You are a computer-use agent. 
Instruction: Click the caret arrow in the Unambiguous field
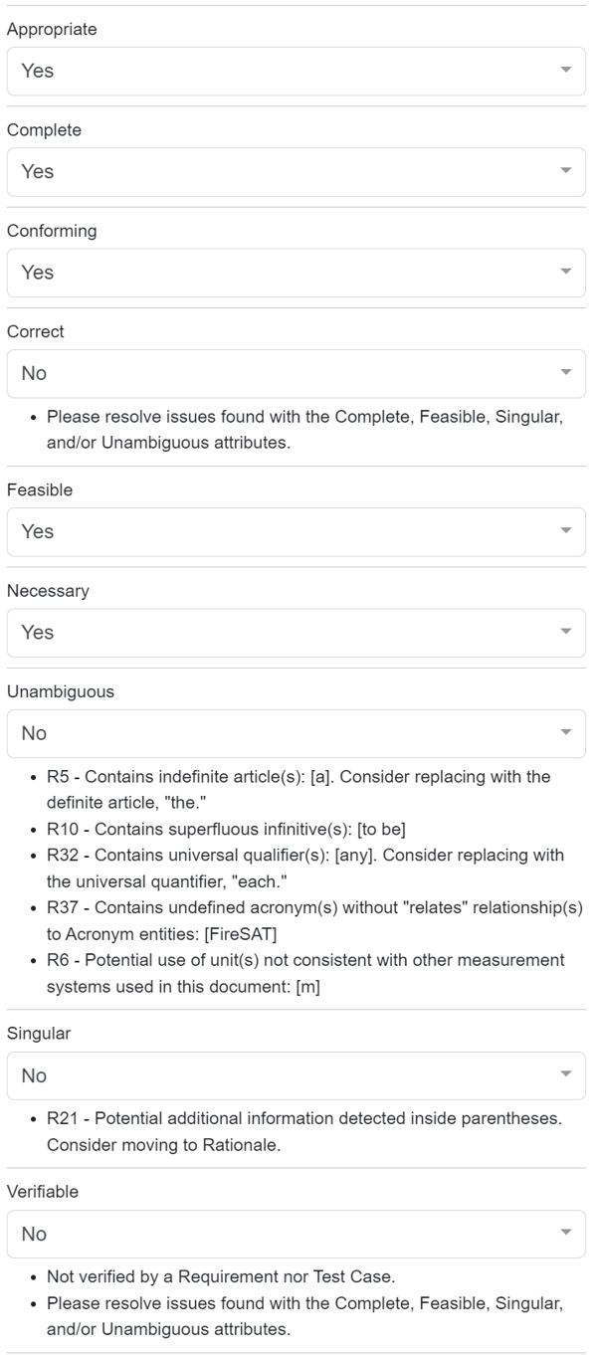pos(566,733)
